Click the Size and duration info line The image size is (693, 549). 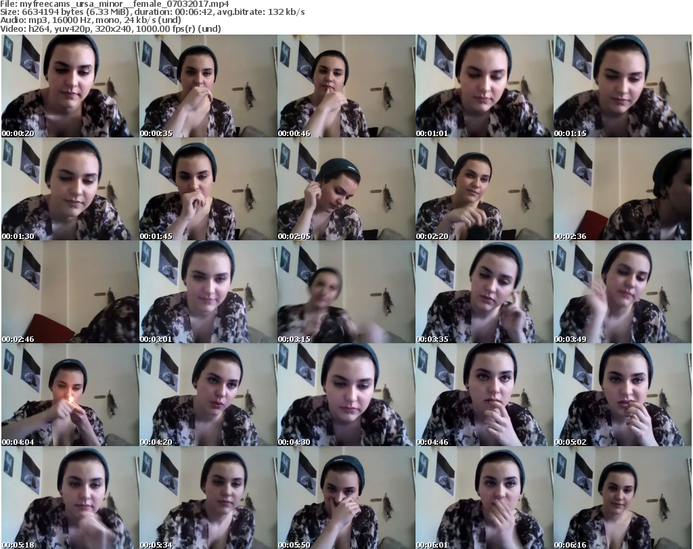152,12
